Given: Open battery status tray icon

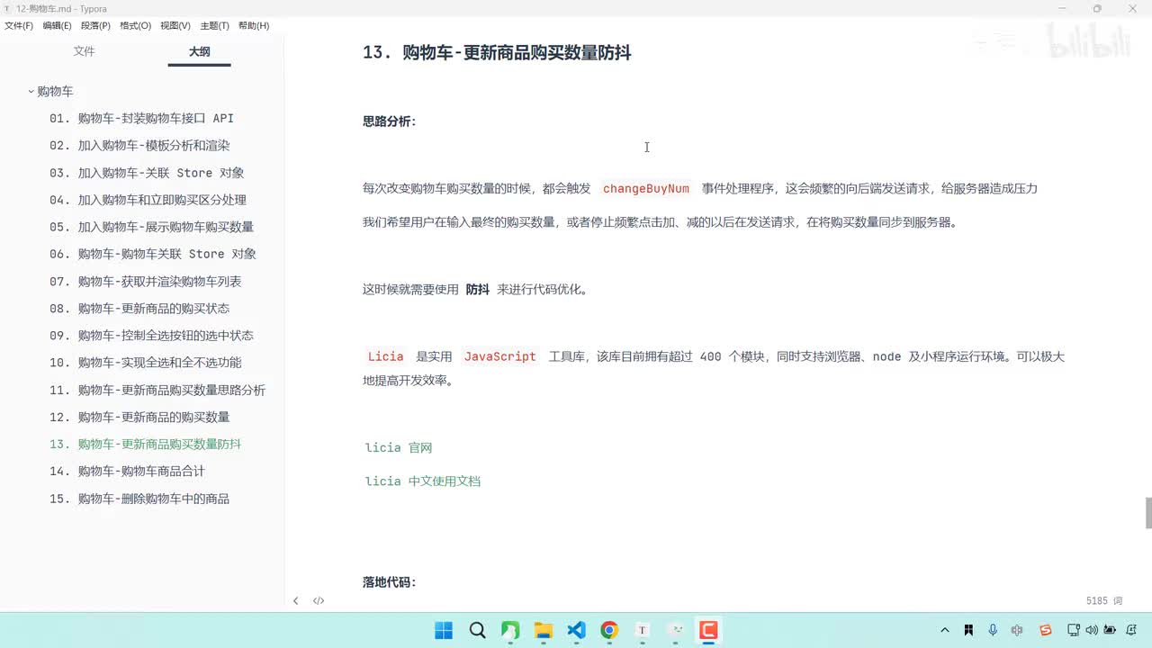Looking at the screenshot, I should pyautogui.click(x=1110, y=631).
